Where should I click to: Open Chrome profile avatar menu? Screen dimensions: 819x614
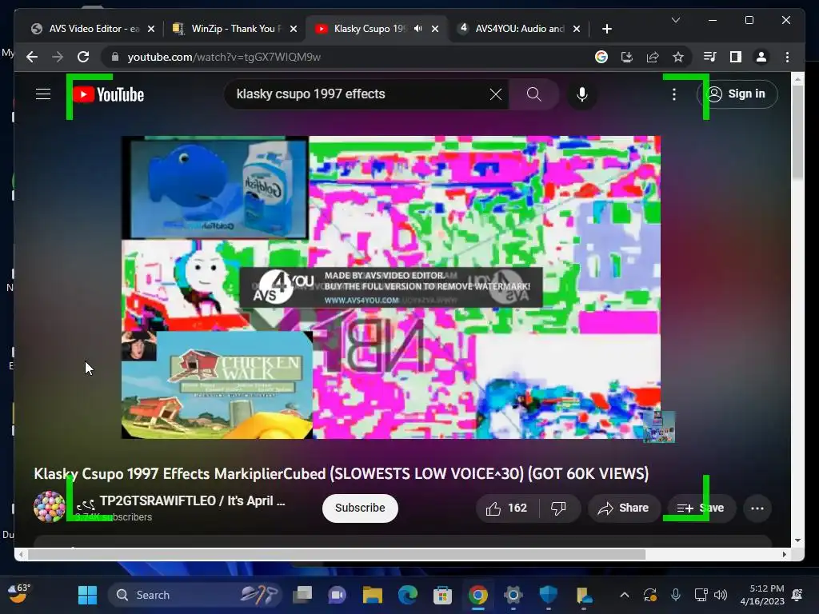pyautogui.click(x=761, y=57)
